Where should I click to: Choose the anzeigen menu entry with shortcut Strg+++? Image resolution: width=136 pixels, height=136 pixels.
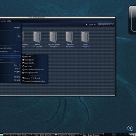11,51
